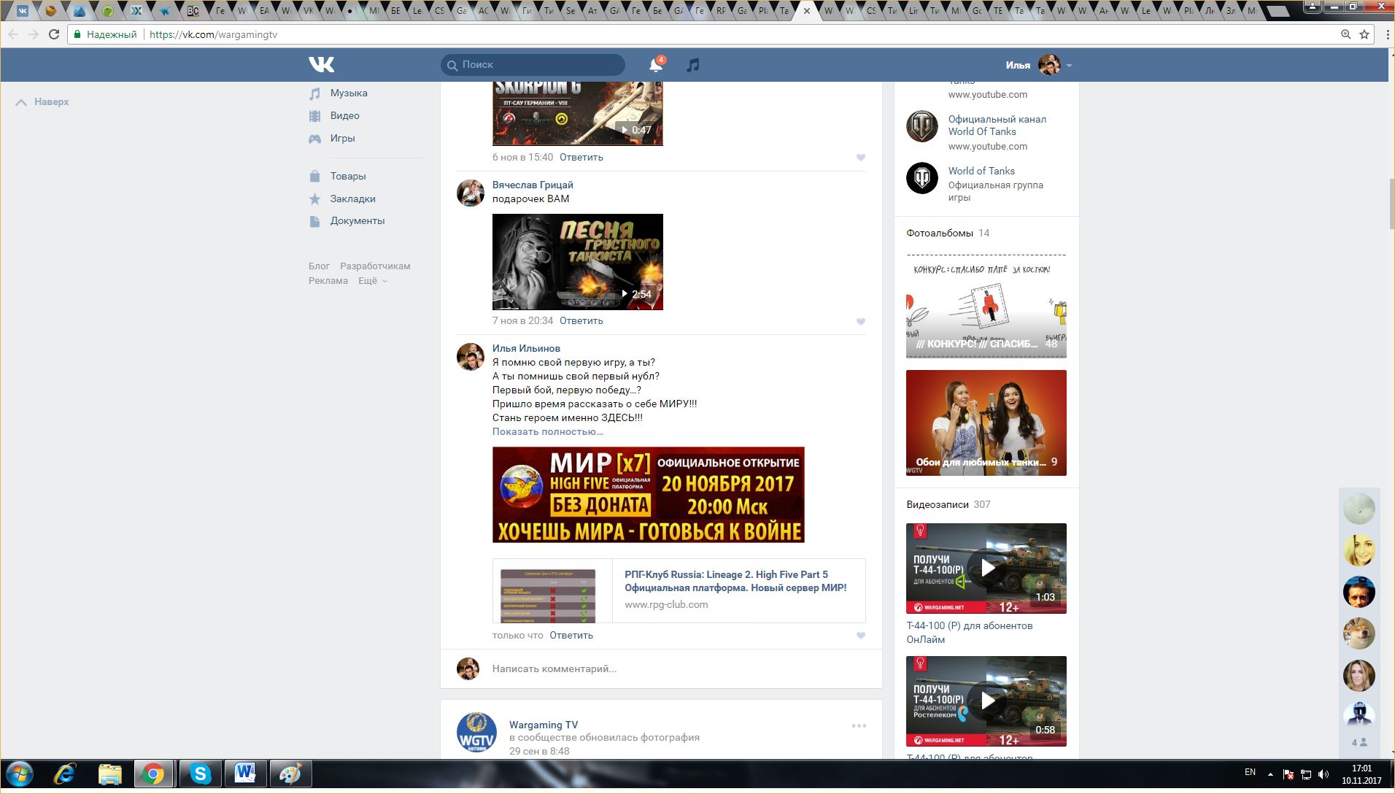This screenshot has width=1395, height=794.
Task: Like Вячеслав Грицай's comment
Action: point(861,321)
